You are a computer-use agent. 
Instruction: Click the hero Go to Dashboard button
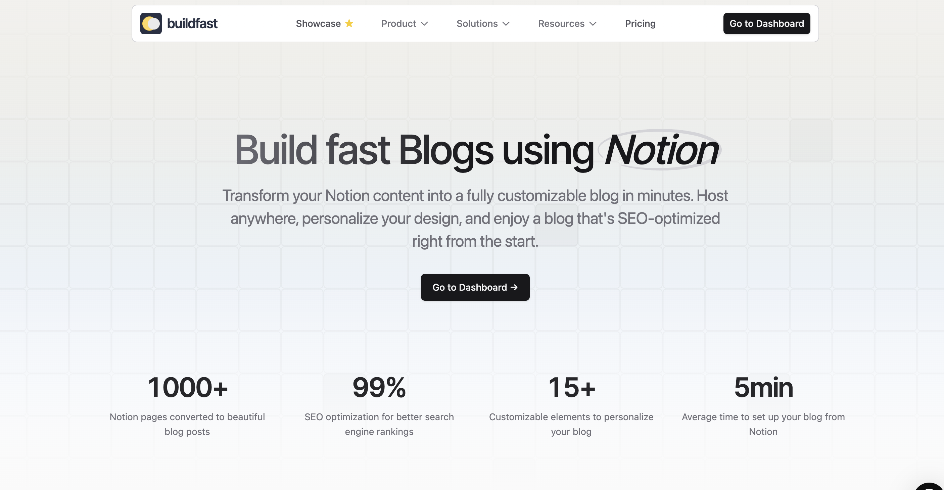click(x=475, y=287)
